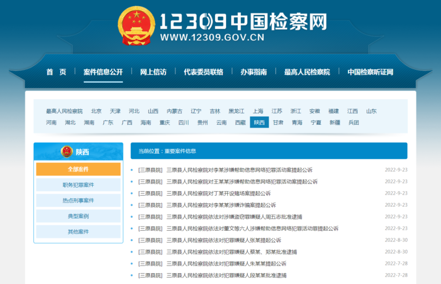Pick the 湖南 region link

click(x=89, y=122)
